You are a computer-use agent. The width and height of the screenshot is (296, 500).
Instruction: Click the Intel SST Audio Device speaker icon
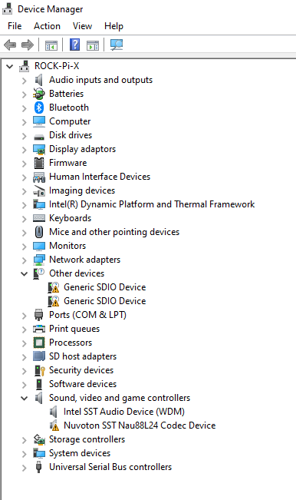coord(54,412)
